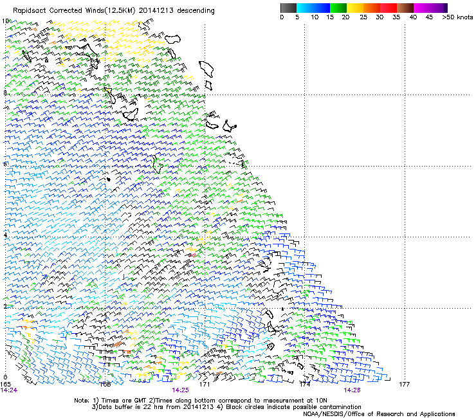Click longitude label '171'
Viewport: 476px width, 418px height.
point(205,384)
